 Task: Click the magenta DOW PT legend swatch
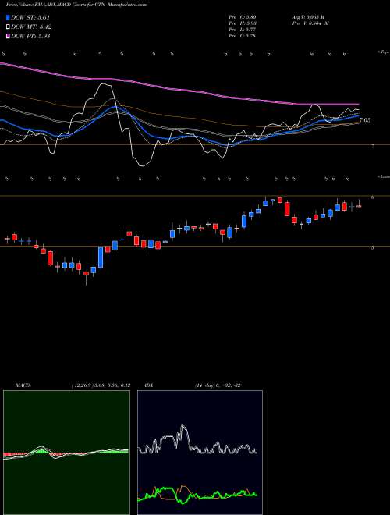click(x=8, y=36)
